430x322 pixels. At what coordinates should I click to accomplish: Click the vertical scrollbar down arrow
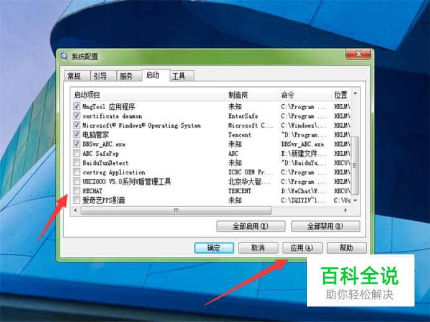pos(355,200)
